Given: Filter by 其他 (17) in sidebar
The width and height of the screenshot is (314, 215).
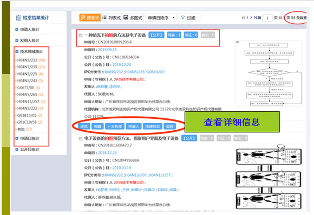Looking at the screenshot, I should 24,129.
